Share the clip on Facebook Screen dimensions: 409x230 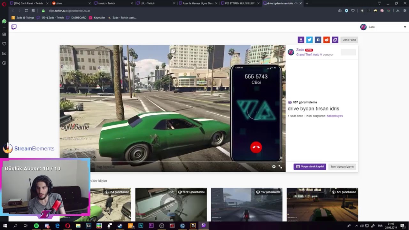tap(318, 40)
